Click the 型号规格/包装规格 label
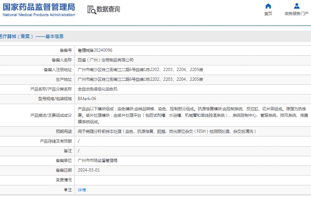311x197 pixels. [55, 99]
